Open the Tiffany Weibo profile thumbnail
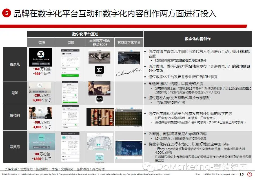Screen dimensions: 255x180 click(x=42, y=142)
